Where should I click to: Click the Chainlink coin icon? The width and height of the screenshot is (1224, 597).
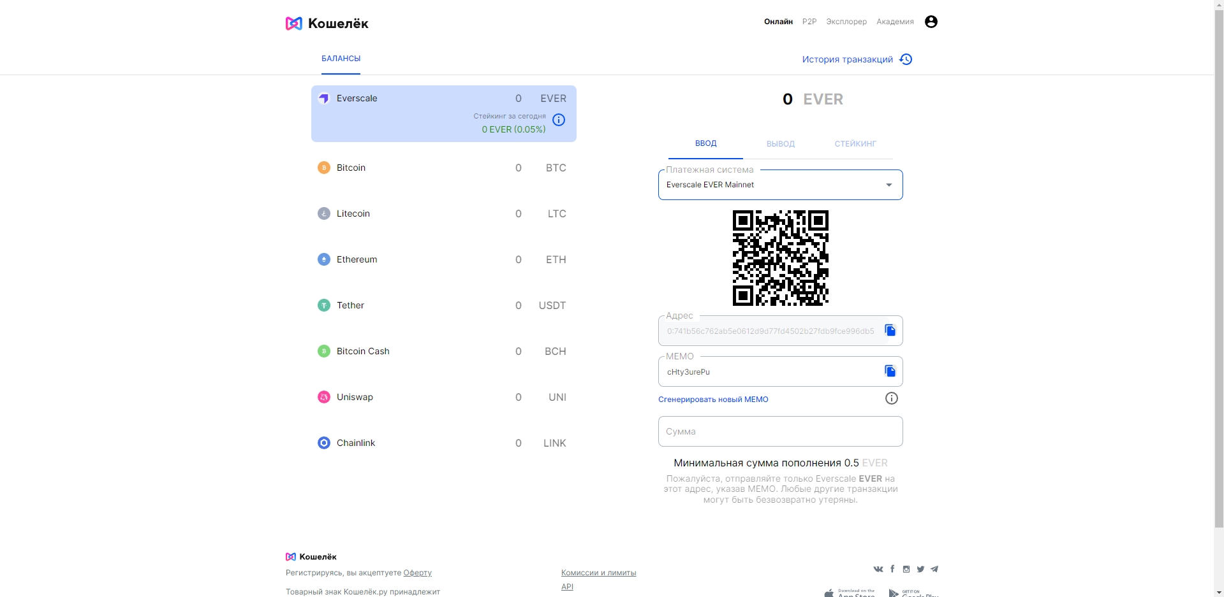coord(324,443)
